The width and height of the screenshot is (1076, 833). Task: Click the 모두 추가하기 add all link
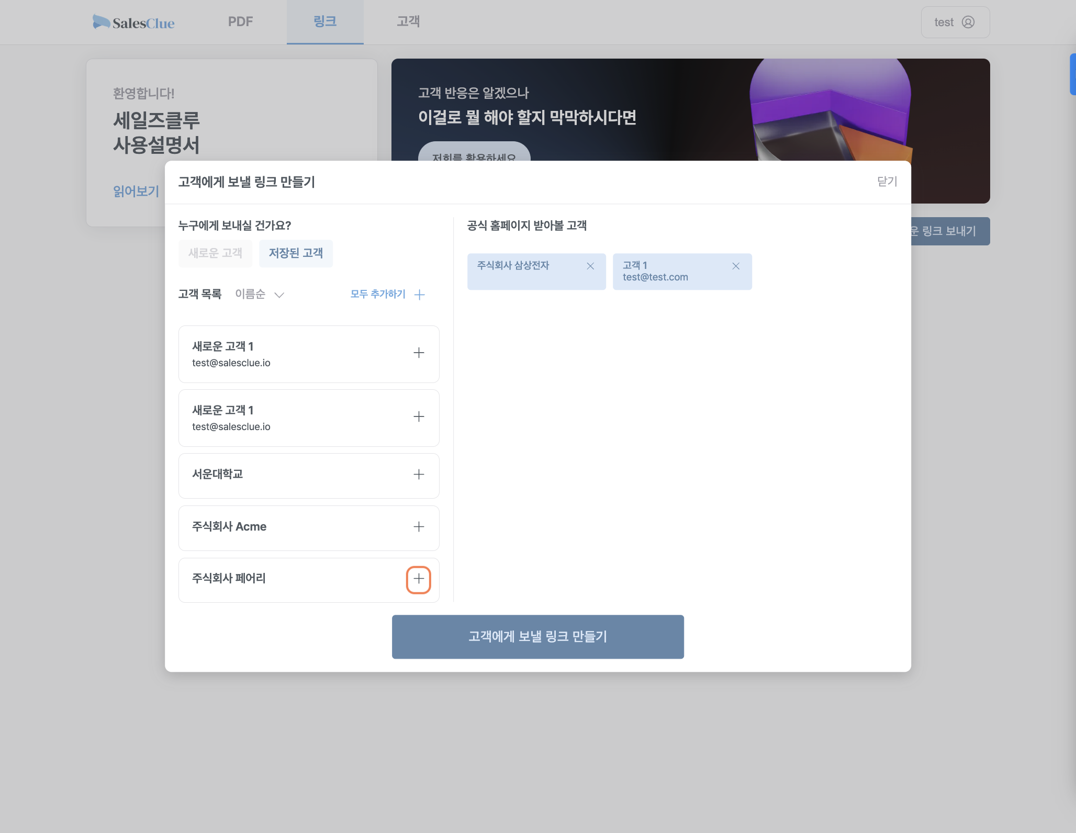tap(388, 294)
